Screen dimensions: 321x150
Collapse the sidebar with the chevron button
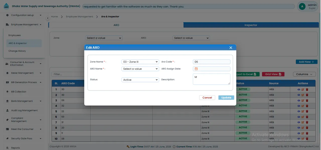48,18
